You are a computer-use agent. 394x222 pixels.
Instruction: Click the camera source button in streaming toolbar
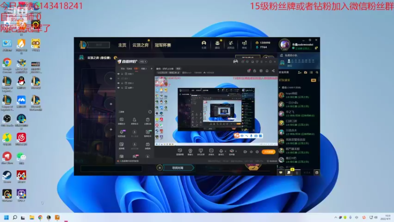(190, 152)
